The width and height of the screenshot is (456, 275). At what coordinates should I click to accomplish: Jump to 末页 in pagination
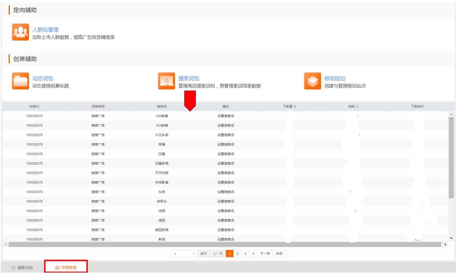click(x=279, y=254)
